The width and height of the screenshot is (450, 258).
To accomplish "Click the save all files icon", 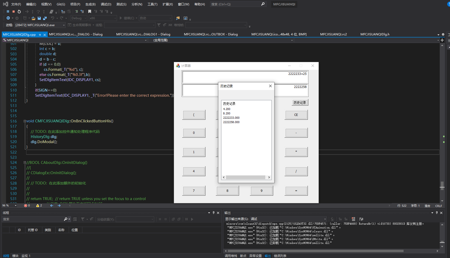I will pos(45,18).
